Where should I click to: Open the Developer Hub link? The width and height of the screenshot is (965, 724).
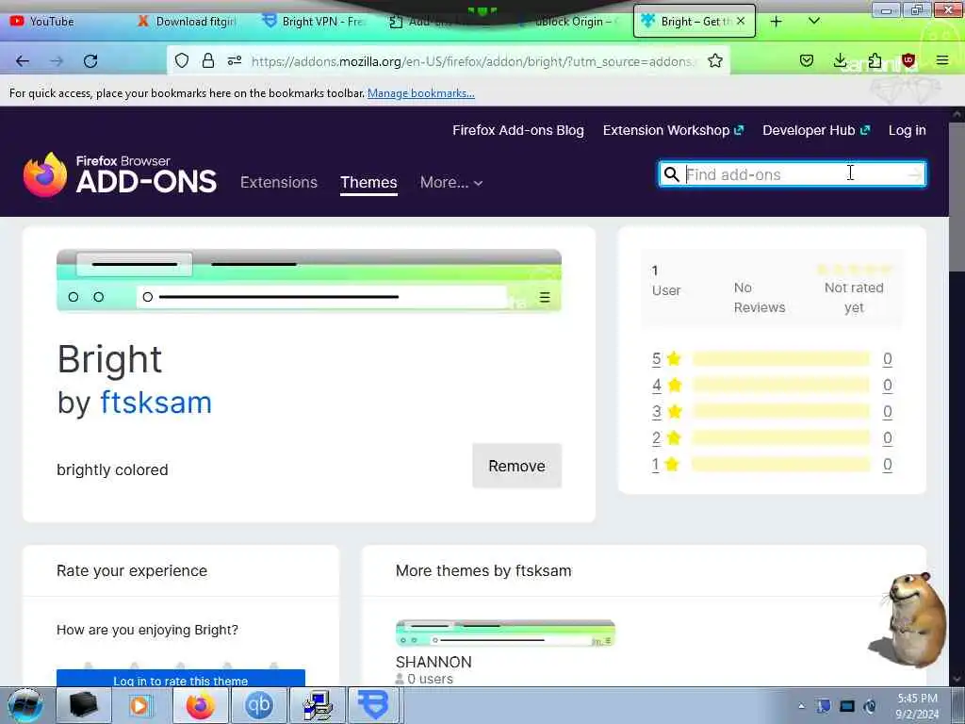(816, 130)
